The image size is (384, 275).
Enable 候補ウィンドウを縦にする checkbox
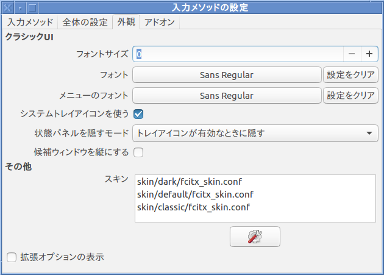point(138,152)
